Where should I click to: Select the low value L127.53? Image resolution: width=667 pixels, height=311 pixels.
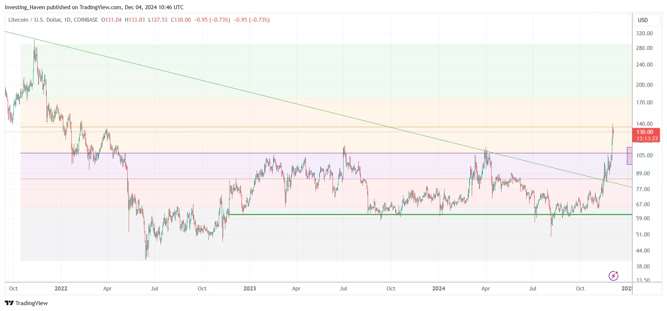[x=158, y=20]
